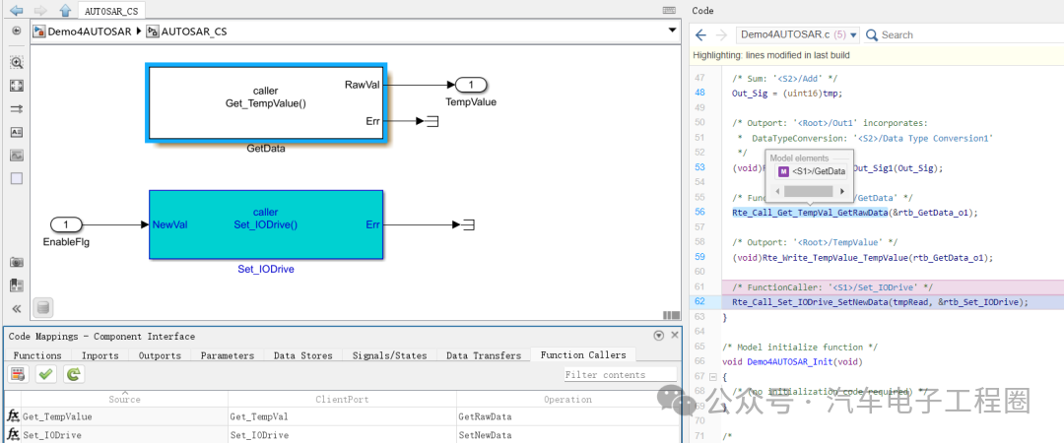
Task: Click the back navigation arrow in Simulink toolbar
Action: (x=17, y=10)
